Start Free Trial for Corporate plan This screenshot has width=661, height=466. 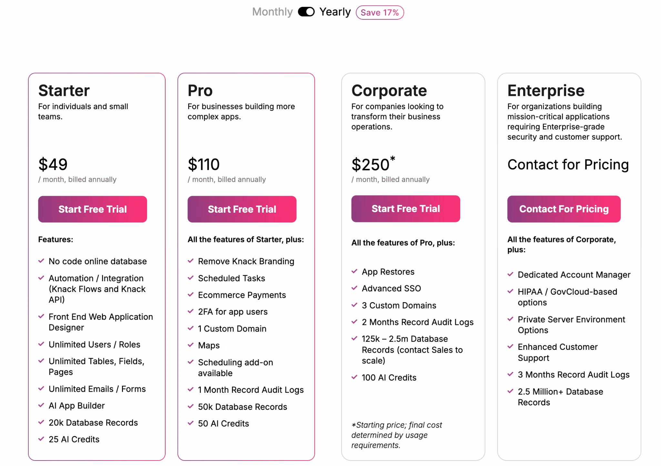tap(406, 208)
